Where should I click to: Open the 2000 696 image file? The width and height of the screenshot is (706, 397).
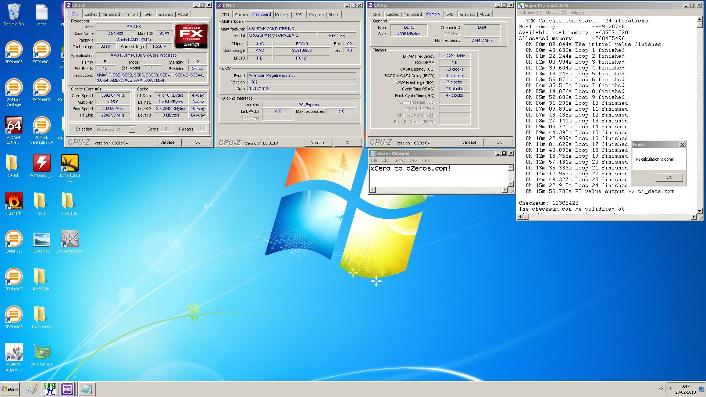[42, 242]
